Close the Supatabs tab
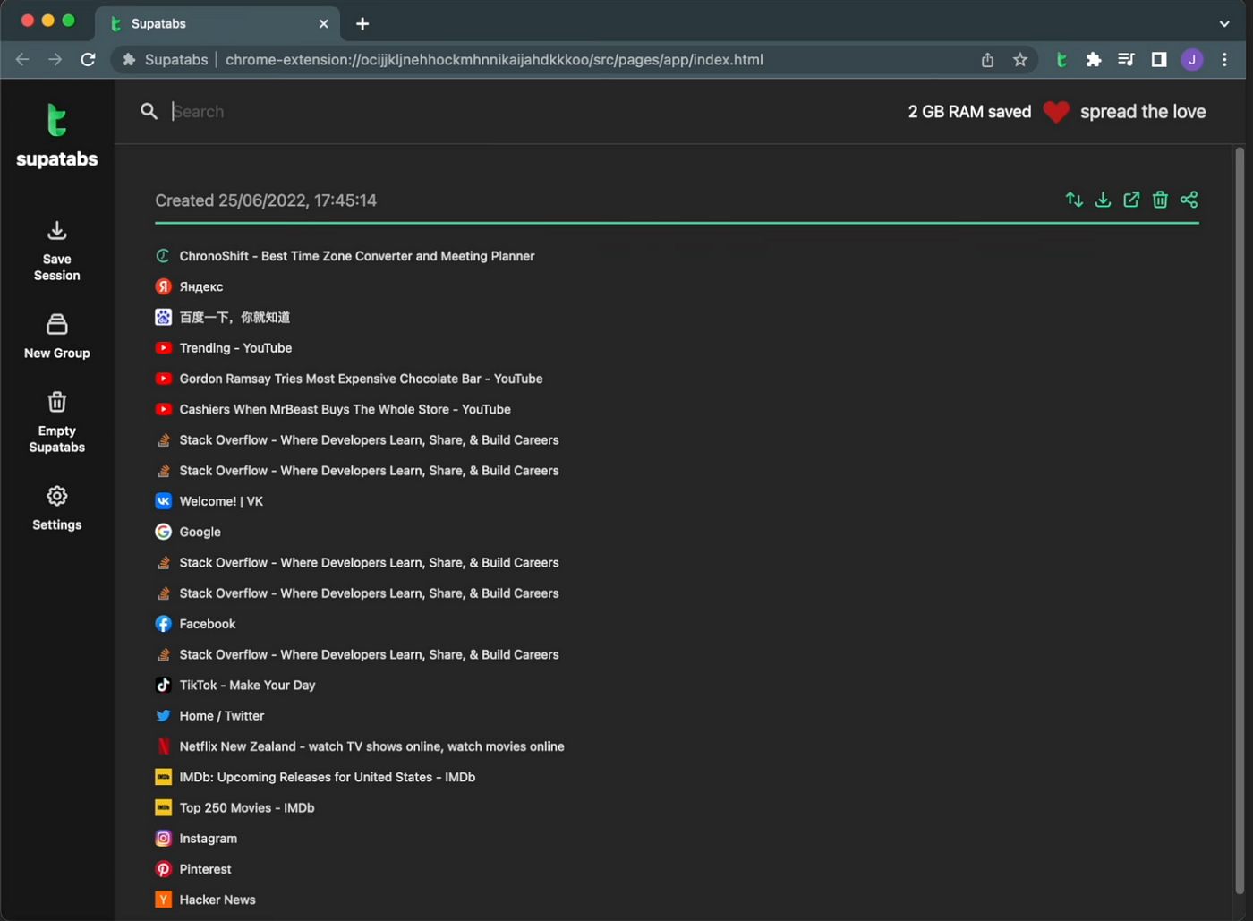This screenshot has height=921, width=1253. coord(324,24)
